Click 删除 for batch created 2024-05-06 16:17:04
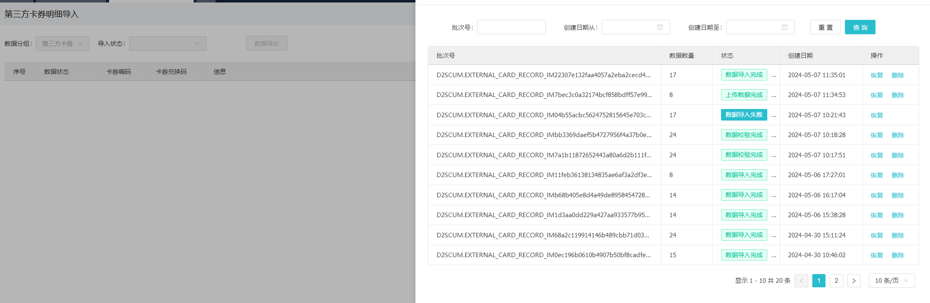 pyautogui.click(x=898, y=195)
